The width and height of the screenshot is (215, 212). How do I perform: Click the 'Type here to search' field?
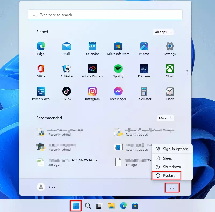(105, 15)
